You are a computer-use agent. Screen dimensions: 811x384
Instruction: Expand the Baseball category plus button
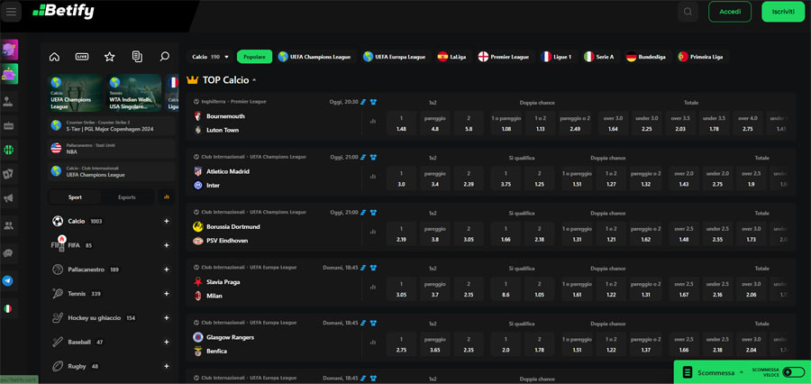point(167,342)
